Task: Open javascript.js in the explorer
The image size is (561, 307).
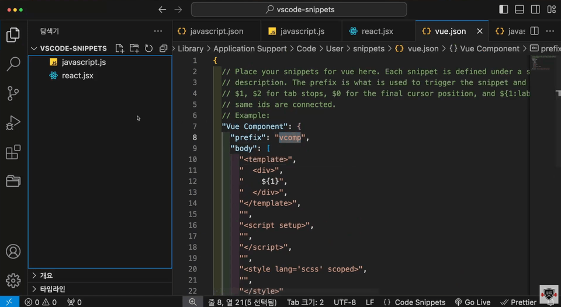Action: [100, 62]
